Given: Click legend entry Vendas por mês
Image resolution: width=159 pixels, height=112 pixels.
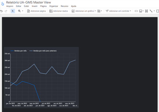Looking at the screenshot, I should (x=19, y=51).
